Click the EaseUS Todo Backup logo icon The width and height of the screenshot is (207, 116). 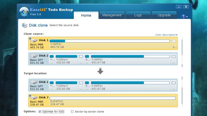(24, 12)
